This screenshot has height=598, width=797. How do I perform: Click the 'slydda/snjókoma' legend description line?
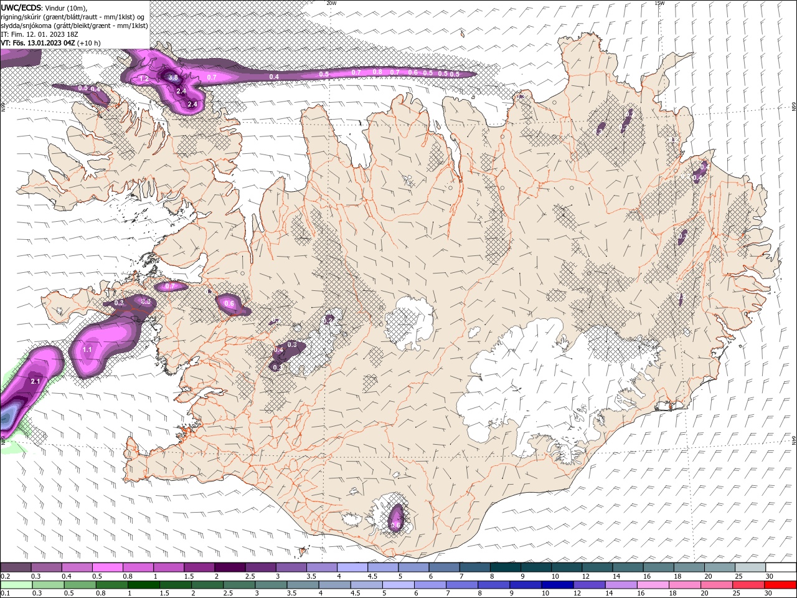coord(74,26)
